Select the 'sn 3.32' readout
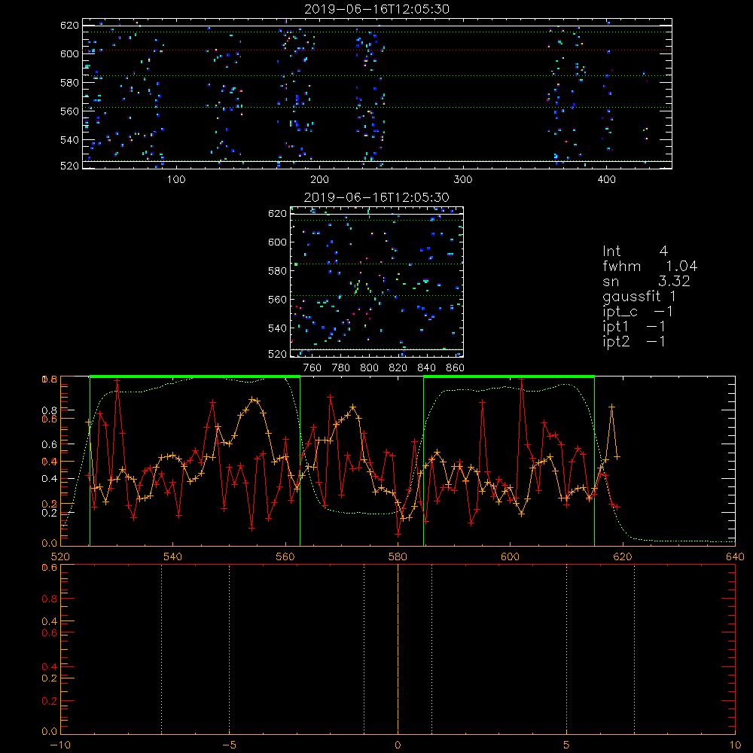 646,282
